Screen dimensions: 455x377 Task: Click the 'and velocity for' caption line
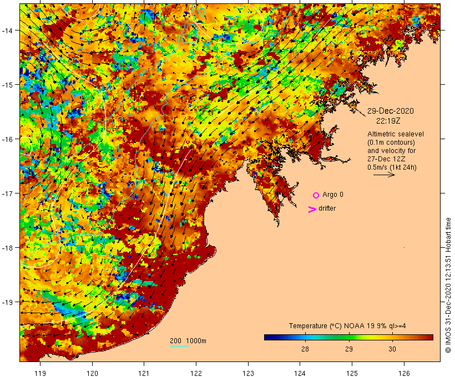point(391,151)
